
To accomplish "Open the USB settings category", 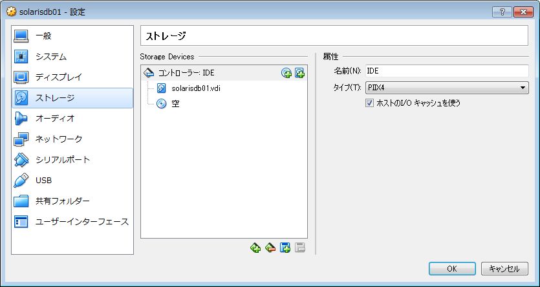I will 72,180.
